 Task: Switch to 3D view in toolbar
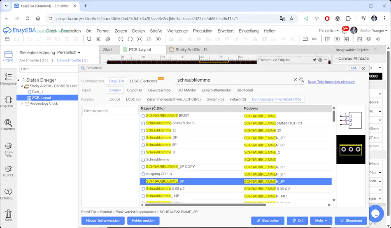click(x=158, y=39)
